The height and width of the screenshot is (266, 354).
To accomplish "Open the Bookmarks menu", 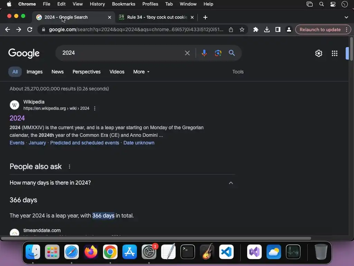I will (123, 4).
